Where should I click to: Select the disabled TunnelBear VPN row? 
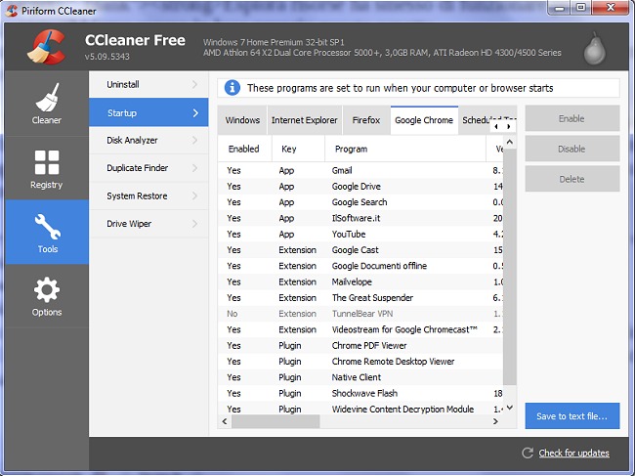pos(360,314)
